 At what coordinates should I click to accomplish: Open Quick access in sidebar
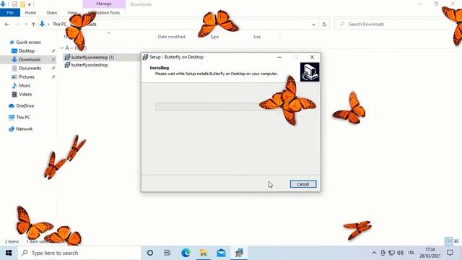(28, 42)
